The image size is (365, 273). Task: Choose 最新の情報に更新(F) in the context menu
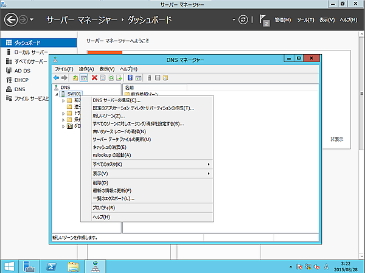tap(152, 190)
